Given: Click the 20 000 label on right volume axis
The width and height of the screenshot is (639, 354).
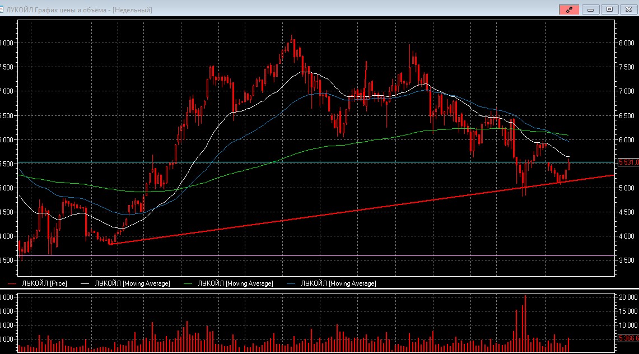Looking at the screenshot, I should click(628, 297).
